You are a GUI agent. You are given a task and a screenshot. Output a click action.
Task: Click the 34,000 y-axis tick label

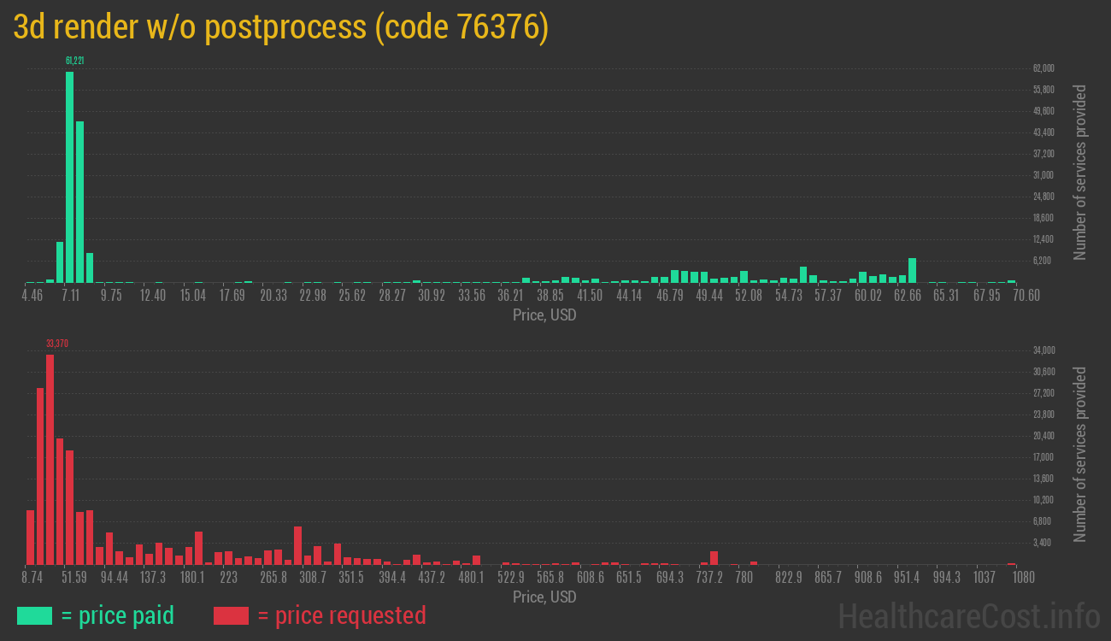pyautogui.click(x=1043, y=350)
